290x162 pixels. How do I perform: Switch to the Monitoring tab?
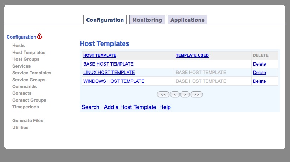pyautogui.click(x=147, y=20)
